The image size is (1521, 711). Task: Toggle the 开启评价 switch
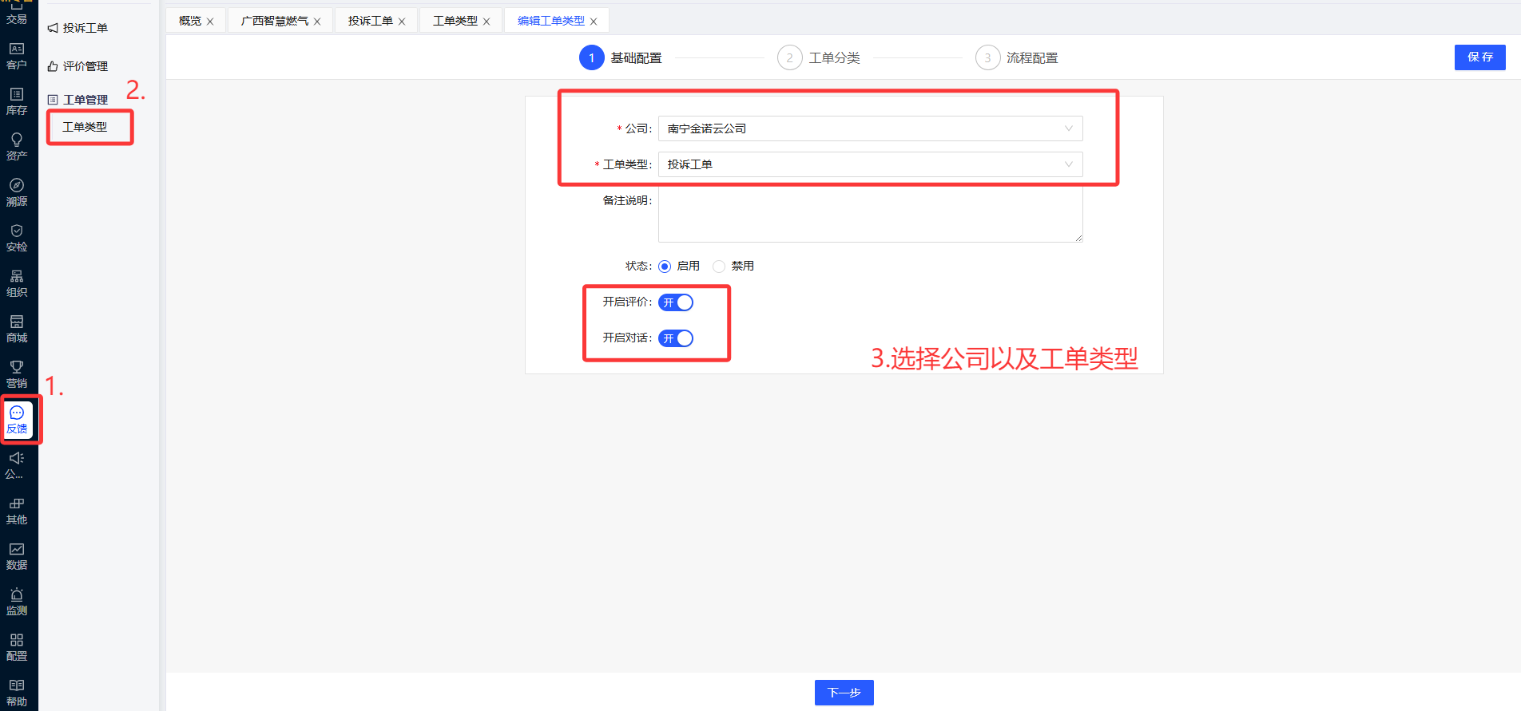(676, 302)
